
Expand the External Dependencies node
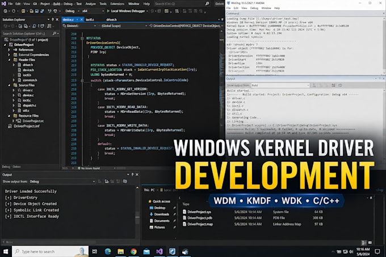(x=9, y=55)
